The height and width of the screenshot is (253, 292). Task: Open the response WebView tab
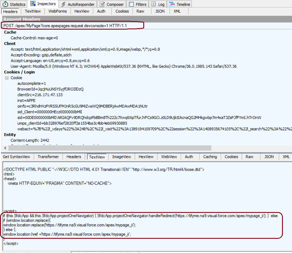point(169,157)
